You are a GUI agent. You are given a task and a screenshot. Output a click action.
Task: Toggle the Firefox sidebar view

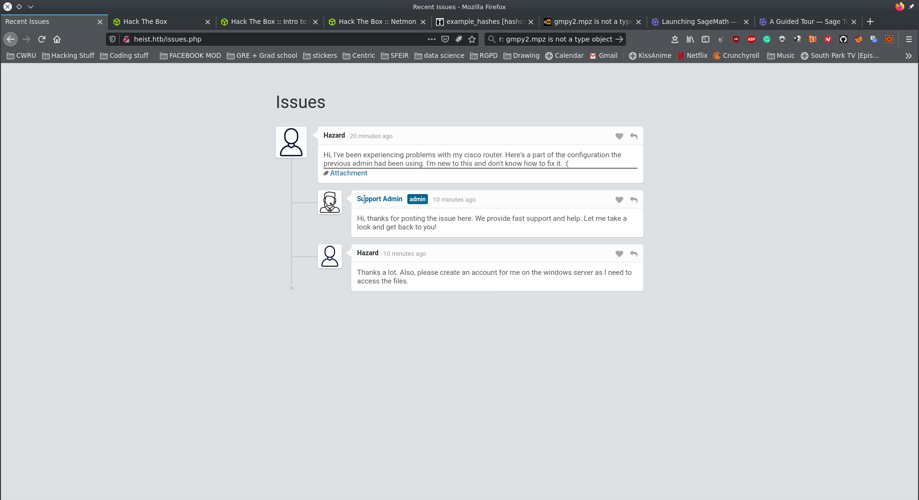pos(705,39)
